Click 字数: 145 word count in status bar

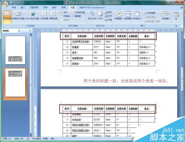[x=19, y=139]
